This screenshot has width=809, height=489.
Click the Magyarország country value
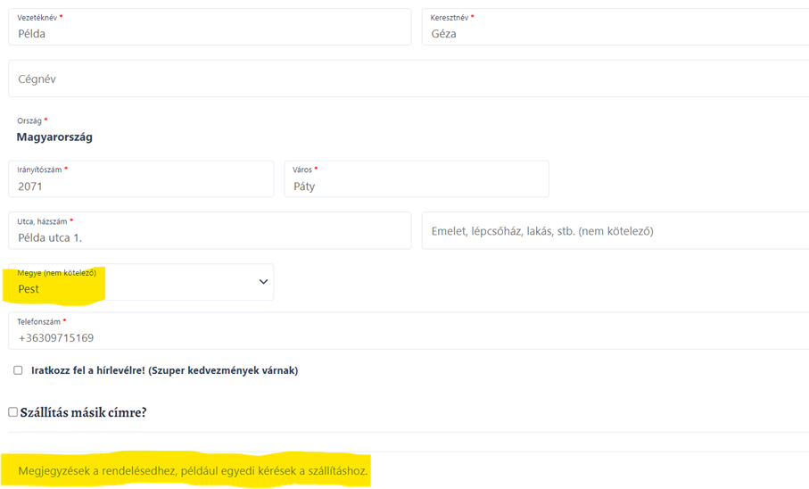[x=54, y=137]
